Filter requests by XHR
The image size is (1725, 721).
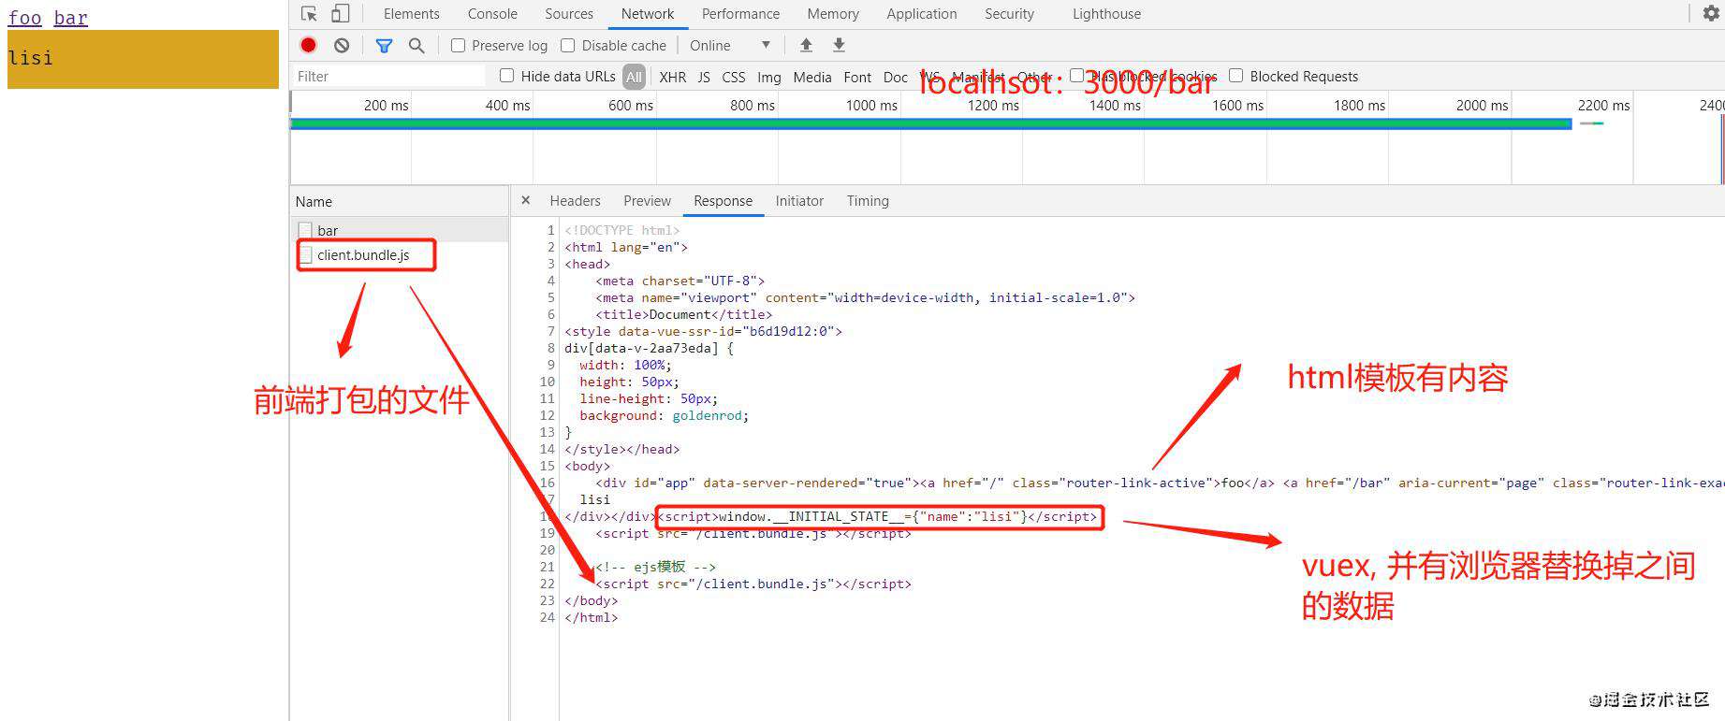[672, 77]
